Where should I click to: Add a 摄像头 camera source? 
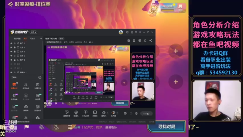point(76,114)
